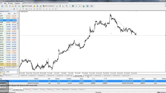Viewport: 166px width, 93px height.
Task: Switch chart to bar chart mode
Action: pos(57,6)
